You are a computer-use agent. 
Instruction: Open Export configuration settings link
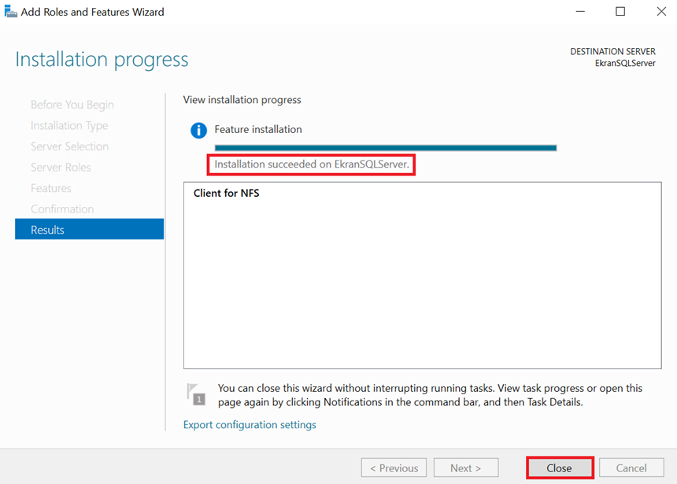click(250, 425)
